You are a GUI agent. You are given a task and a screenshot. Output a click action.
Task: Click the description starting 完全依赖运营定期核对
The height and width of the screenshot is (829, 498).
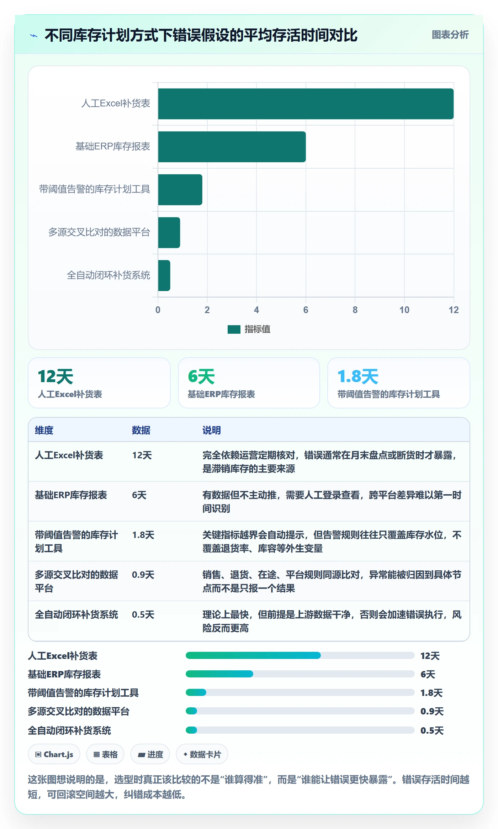tap(330, 462)
